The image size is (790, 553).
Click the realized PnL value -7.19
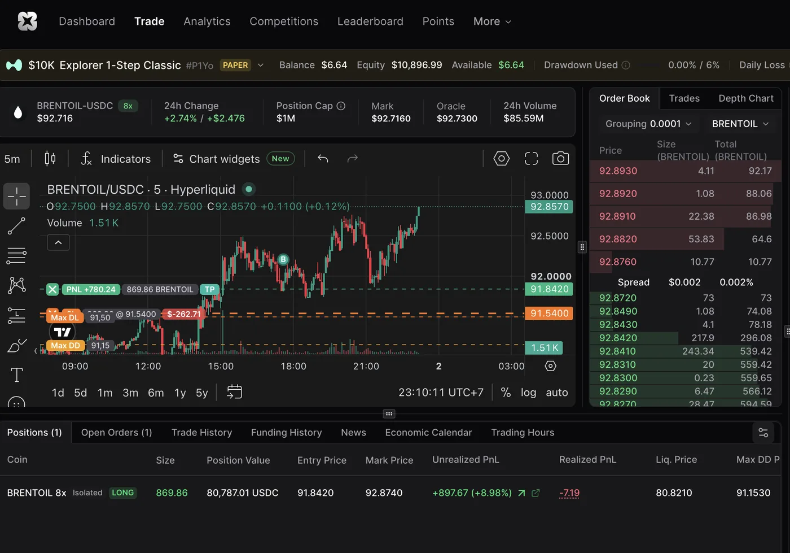tap(569, 493)
